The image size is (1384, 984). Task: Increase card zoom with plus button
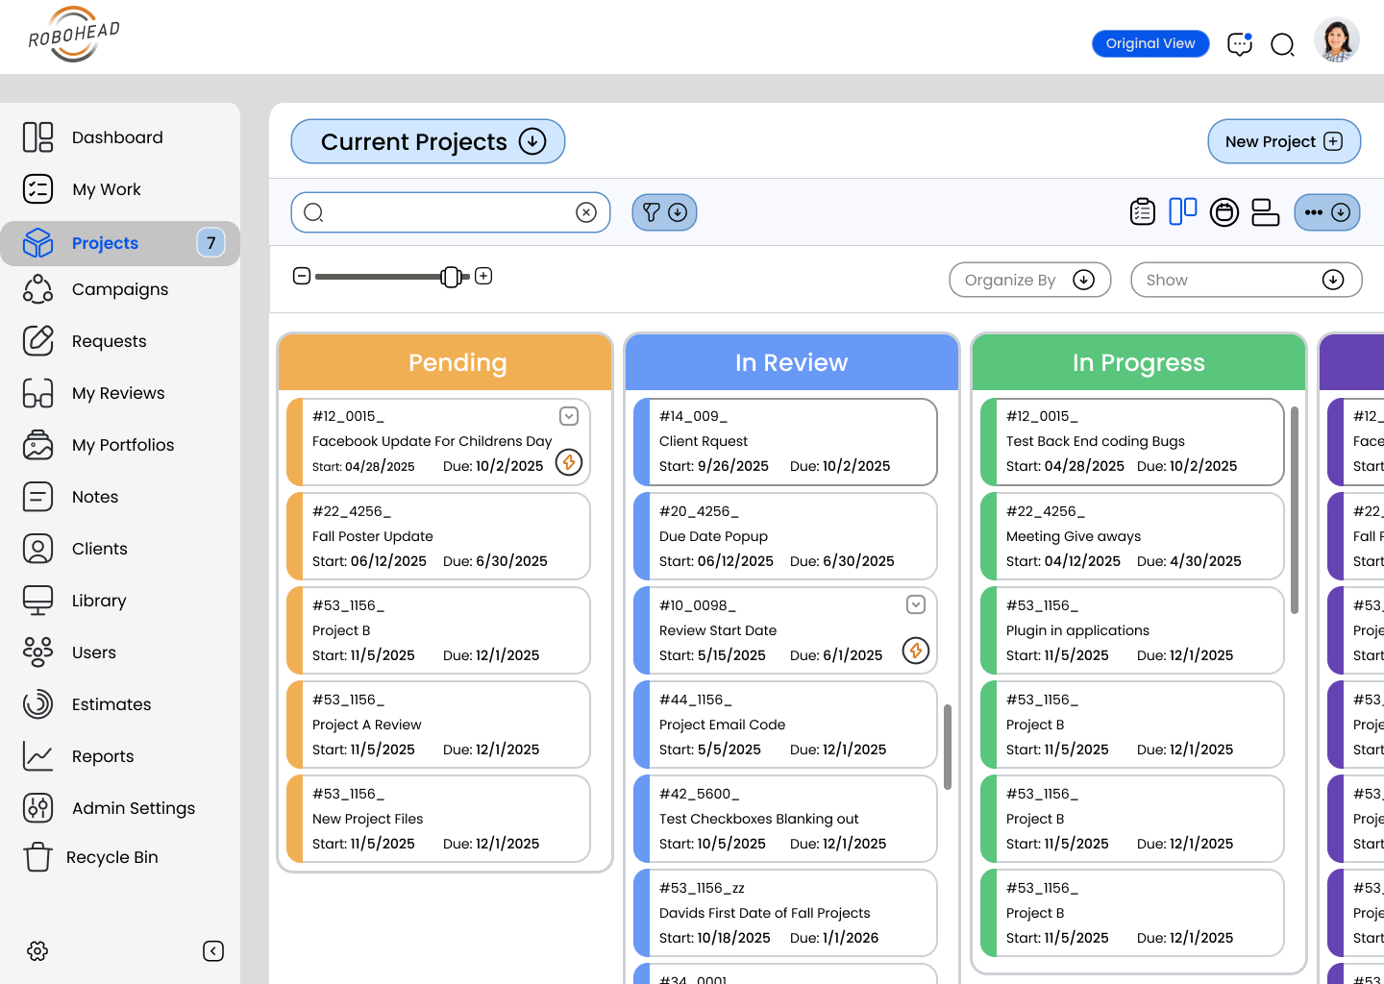(x=483, y=276)
